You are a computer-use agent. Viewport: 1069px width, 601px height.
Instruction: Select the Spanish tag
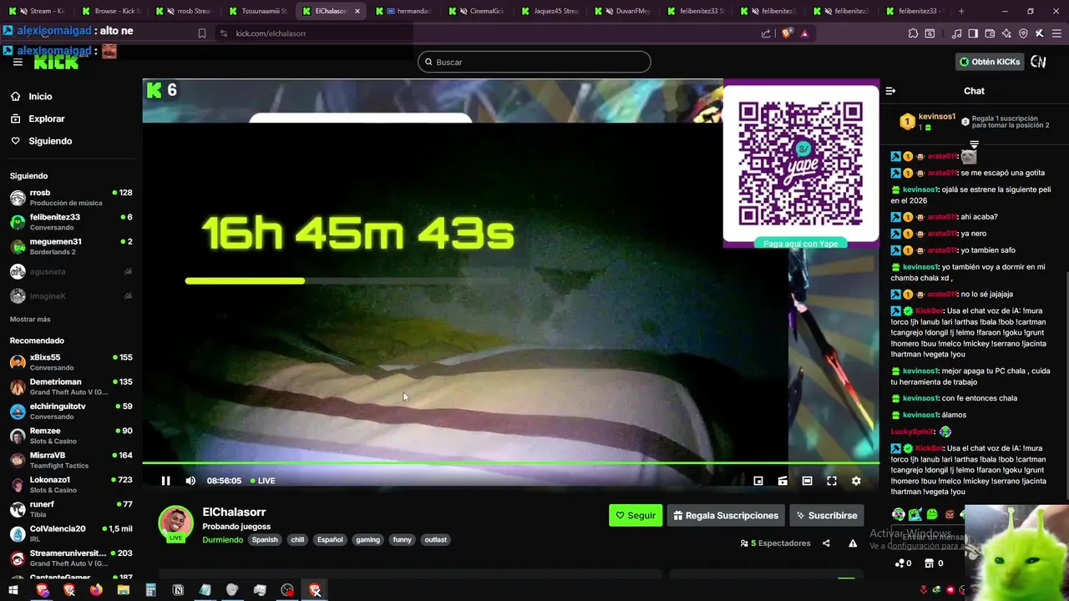pos(265,539)
